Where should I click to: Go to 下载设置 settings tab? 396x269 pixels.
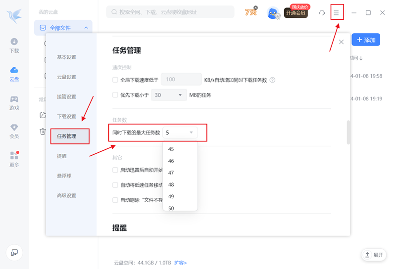66,116
